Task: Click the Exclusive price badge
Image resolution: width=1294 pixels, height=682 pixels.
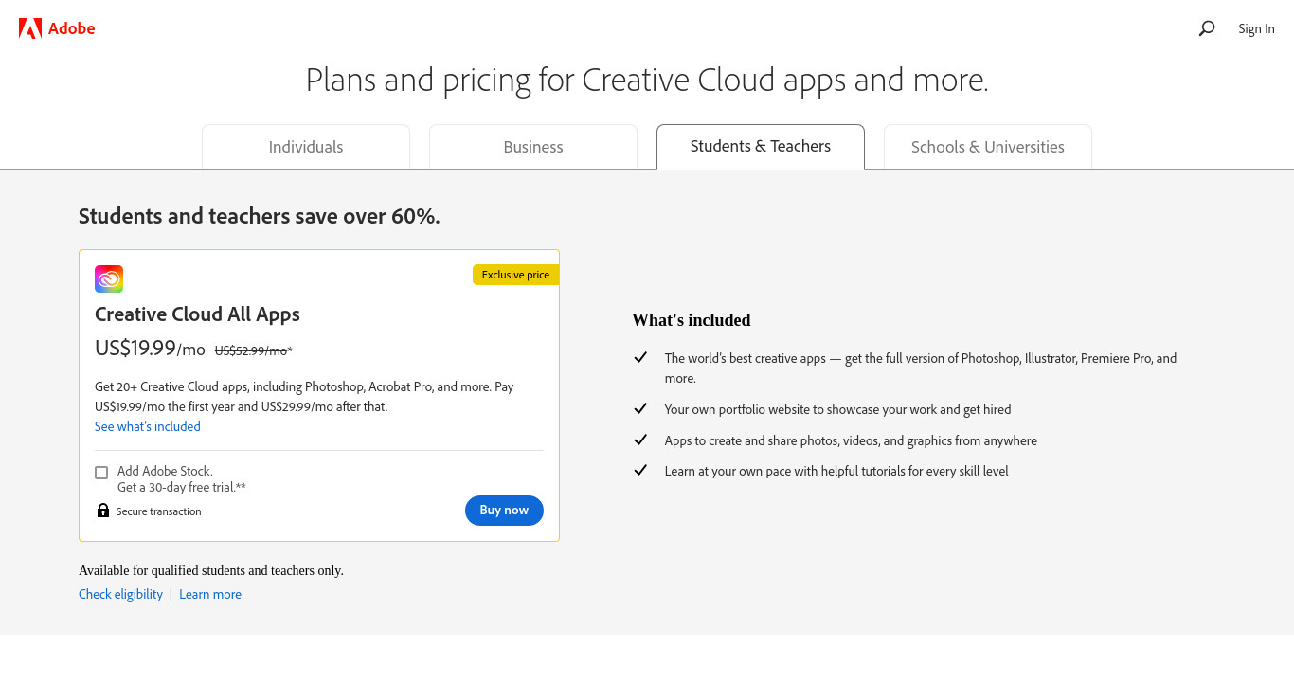Action: (x=515, y=275)
